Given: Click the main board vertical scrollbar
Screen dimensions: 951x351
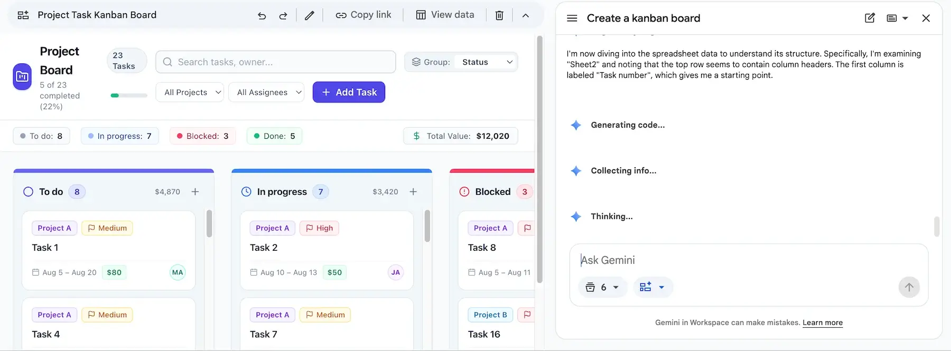Looking at the screenshot, I should 539,158.
